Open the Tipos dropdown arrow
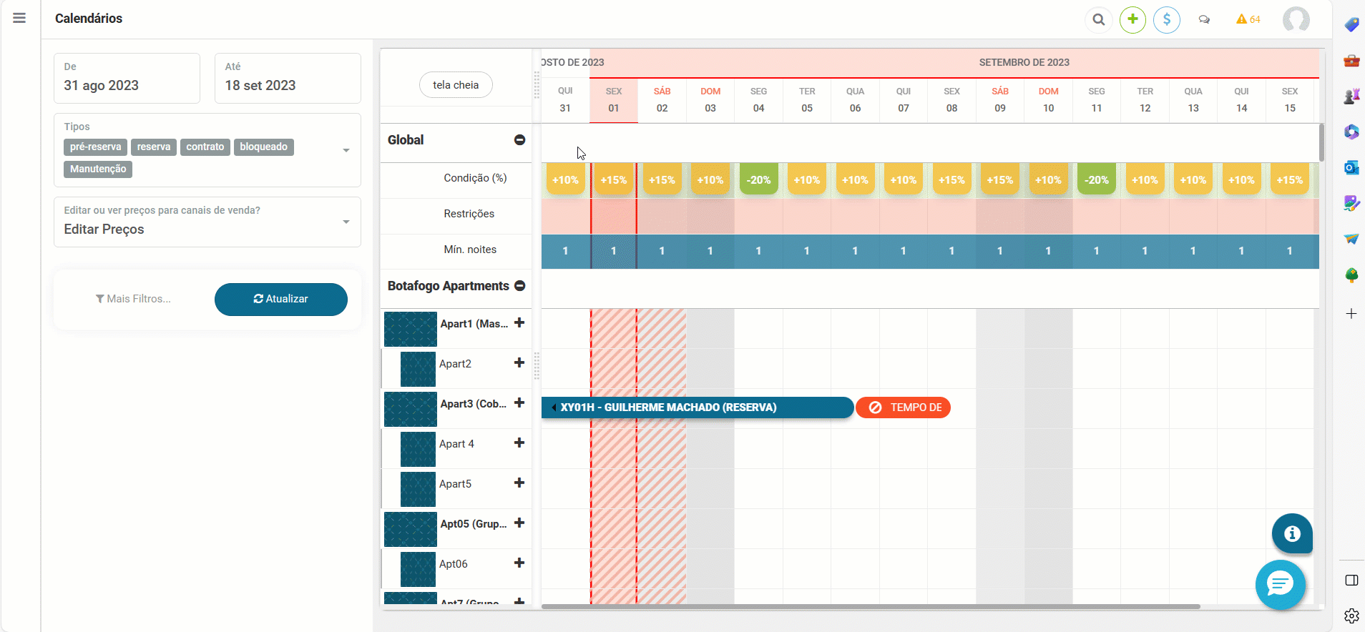 (x=346, y=151)
